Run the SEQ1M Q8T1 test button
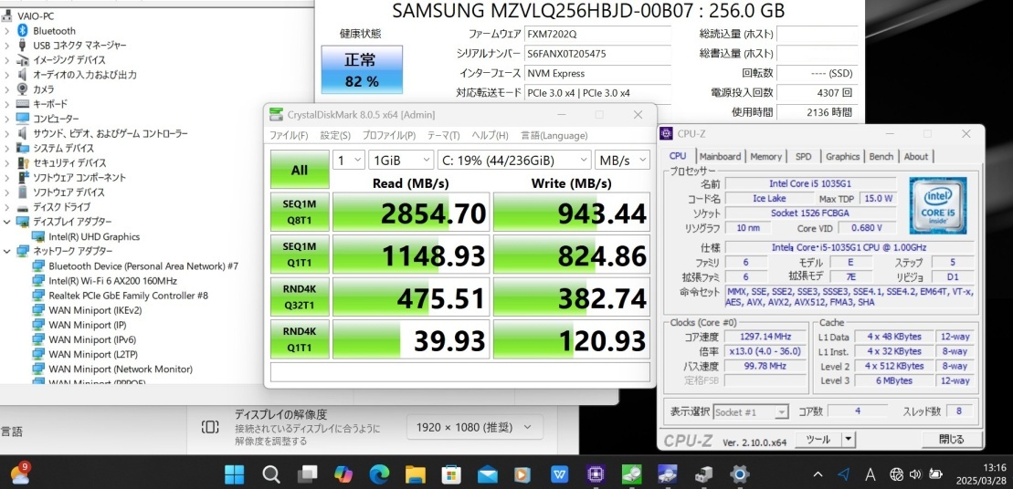The width and height of the screenshot is (1013, 489). coord(300,212)
